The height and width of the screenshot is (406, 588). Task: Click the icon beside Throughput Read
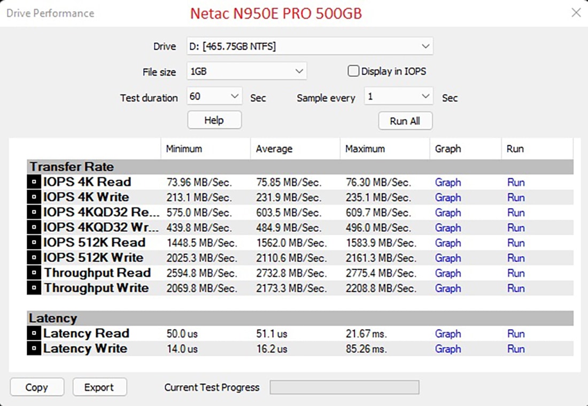click(x=34, y=273)
